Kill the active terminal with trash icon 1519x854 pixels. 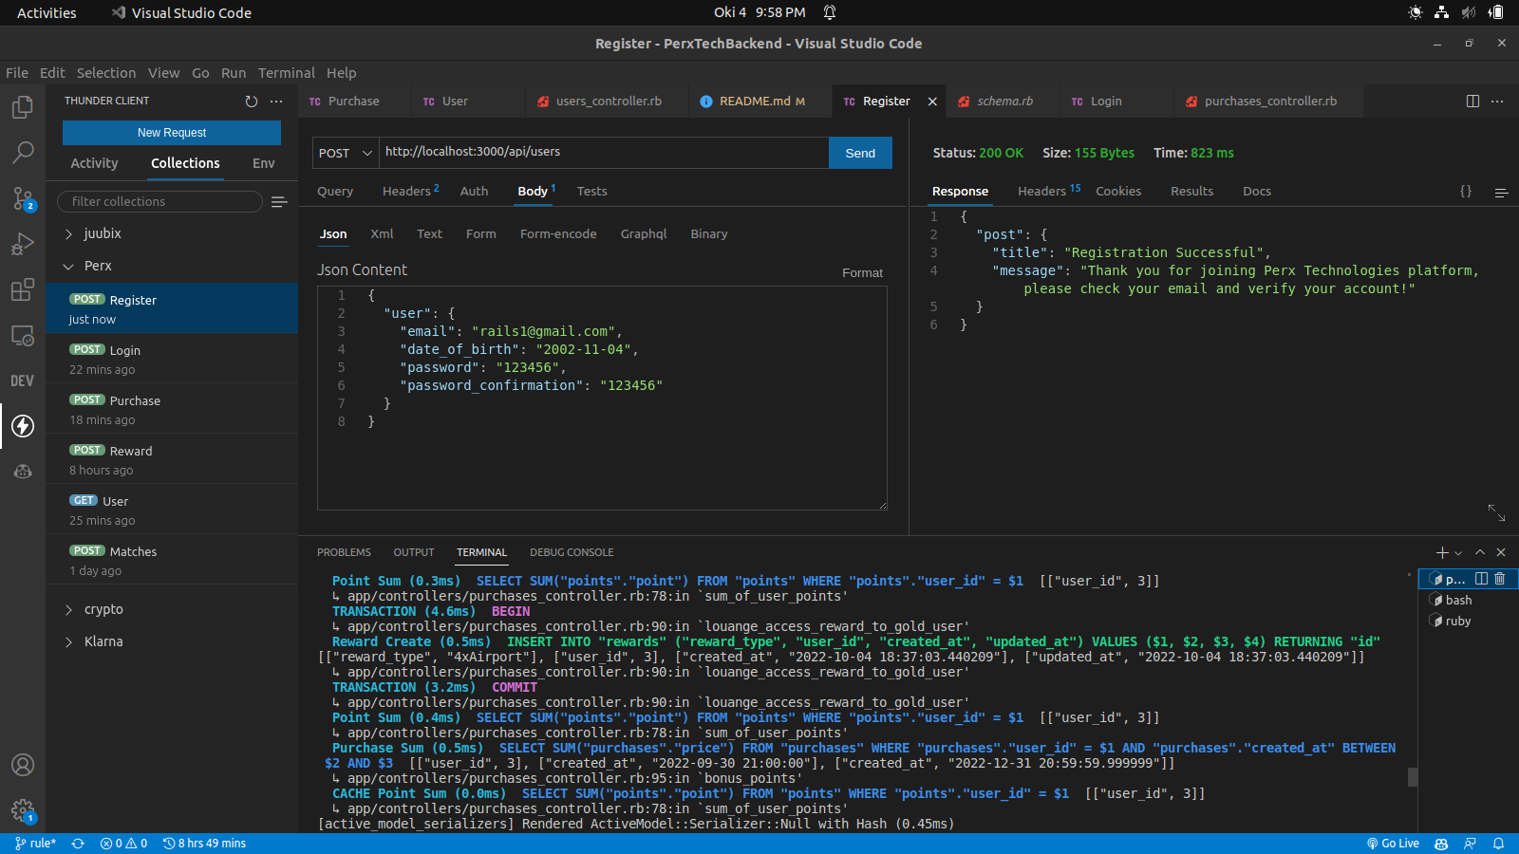(1500, 578)
